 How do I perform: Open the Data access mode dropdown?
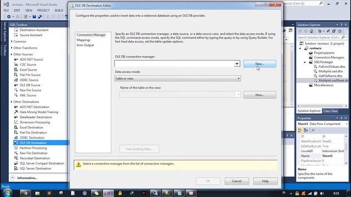239,78
